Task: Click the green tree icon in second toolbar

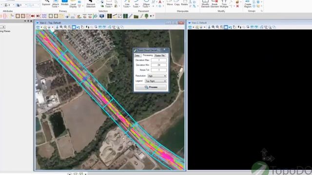Action: [x=146, y=16]
